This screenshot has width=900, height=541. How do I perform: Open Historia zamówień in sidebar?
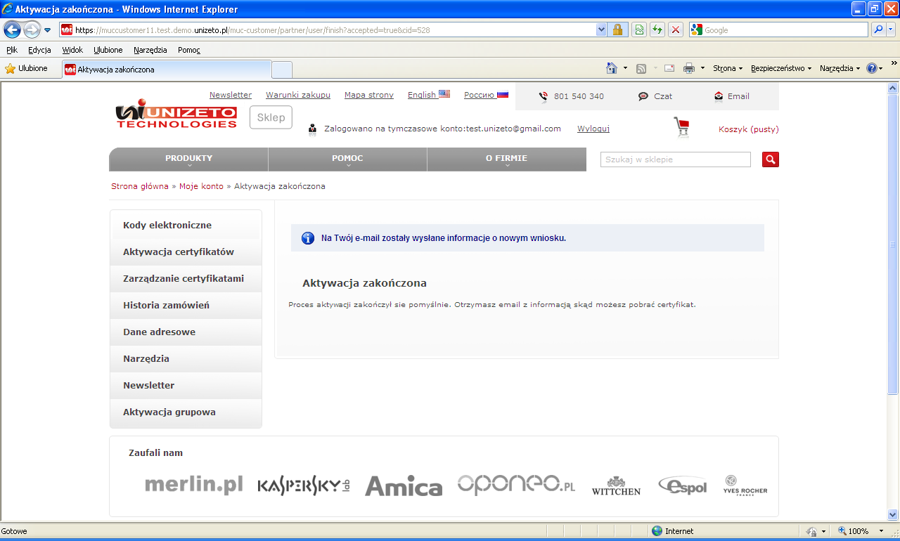click(x=186, y=306)
